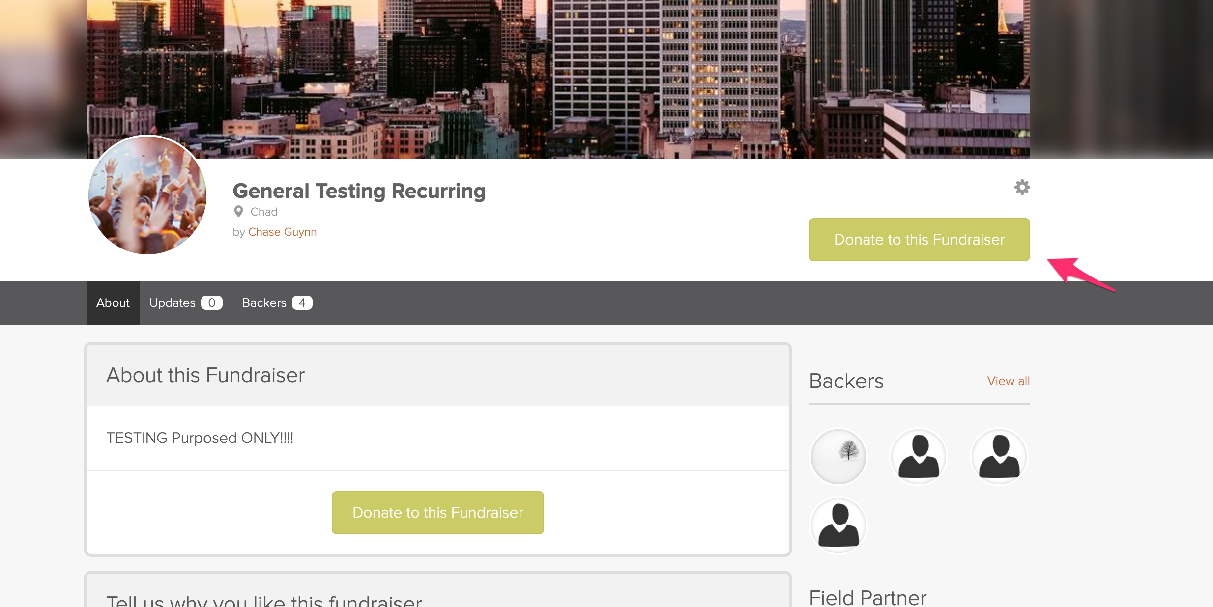Select the rightmost backer avatar in top row
Image resolution: width=1213 pixels, height=607 pixels.
(999, 457)
